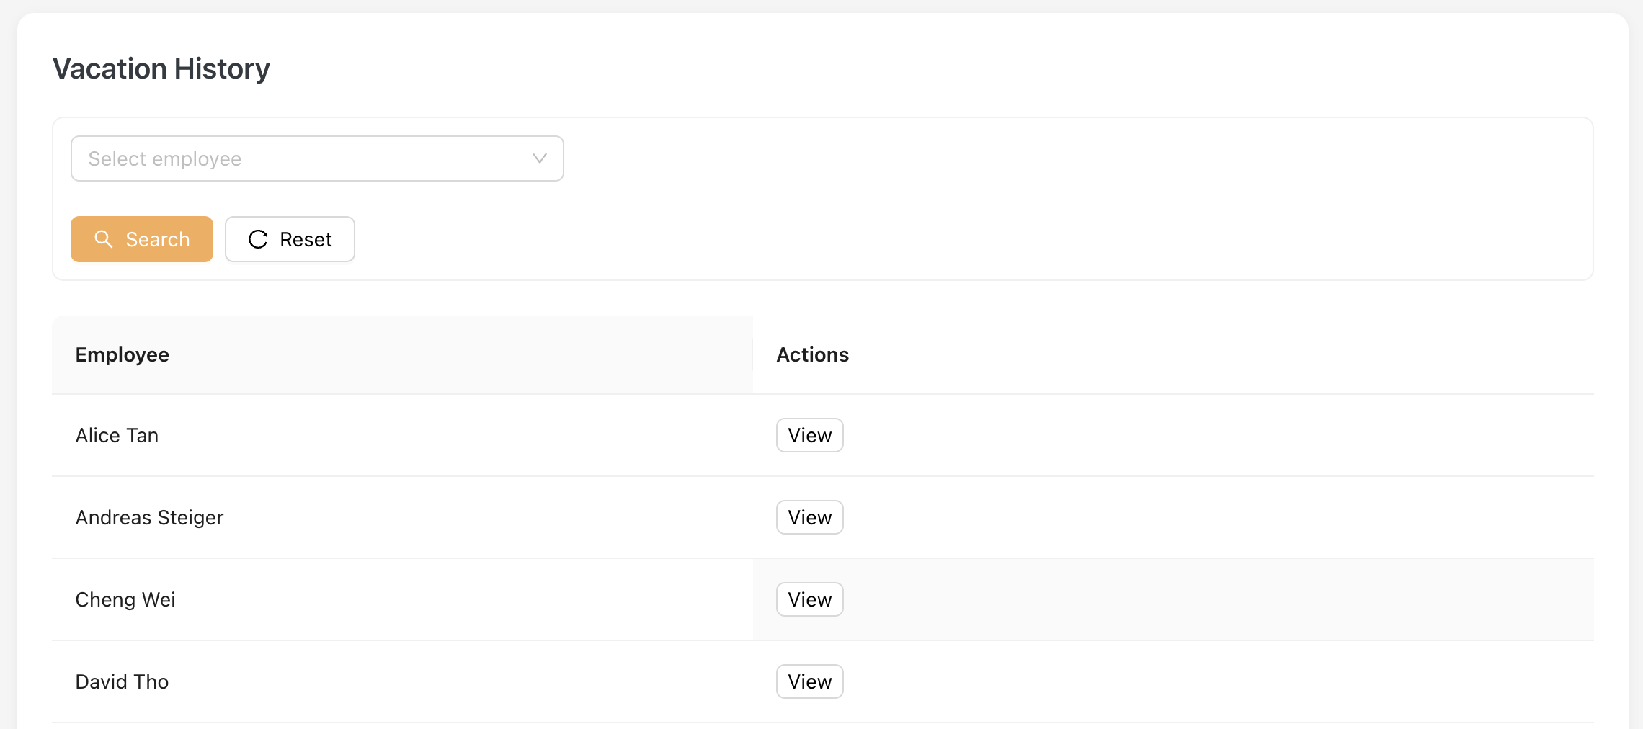The width and height of the screenshot is (1643, 729).
Task: View Alice Tan's vacation history
Action: 809,435
